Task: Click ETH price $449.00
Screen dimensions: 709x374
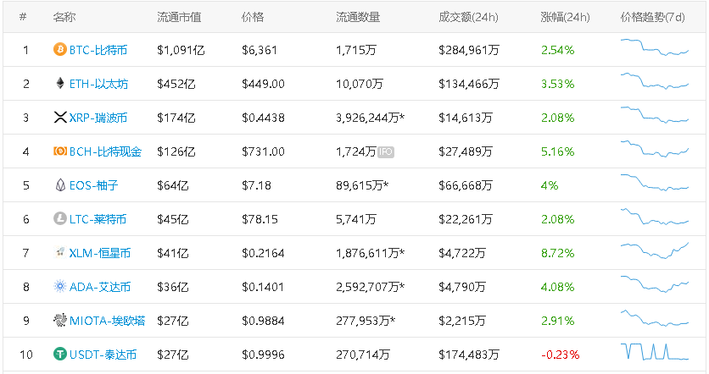Action: (x=263, y=84)
